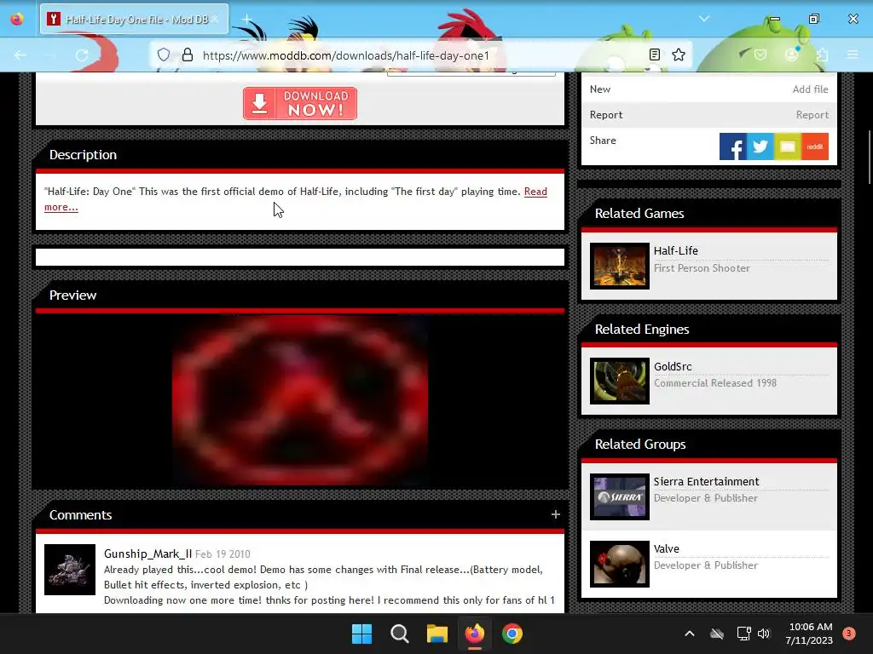Open the Valve group title link
This screenshot has width=873, height=654.
[666, 549]
